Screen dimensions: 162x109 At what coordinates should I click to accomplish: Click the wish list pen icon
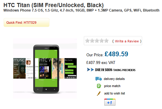click(x=99, y=93)
